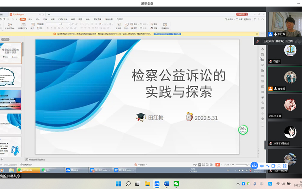Click the mute mic icon in speaking banner
This screenshot has height=189, width=302.
[258, 41]
